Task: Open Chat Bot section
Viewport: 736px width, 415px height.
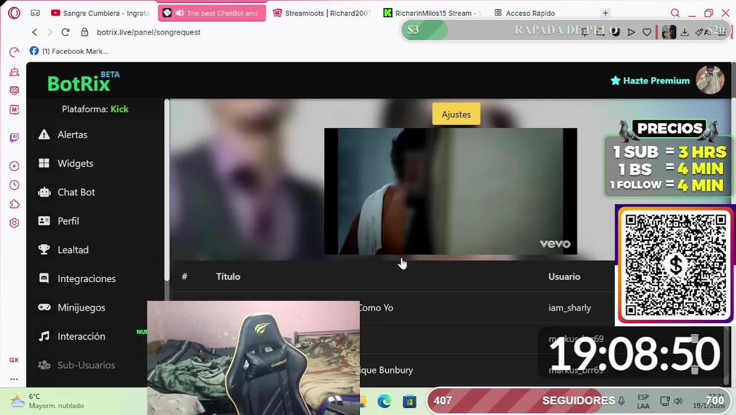Action: point(76,192)
